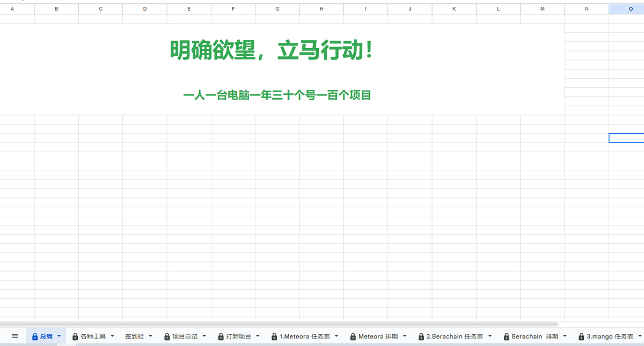Select highlighted column O header
This screenshot has height=346, width=644.
(x=626, y=9)
